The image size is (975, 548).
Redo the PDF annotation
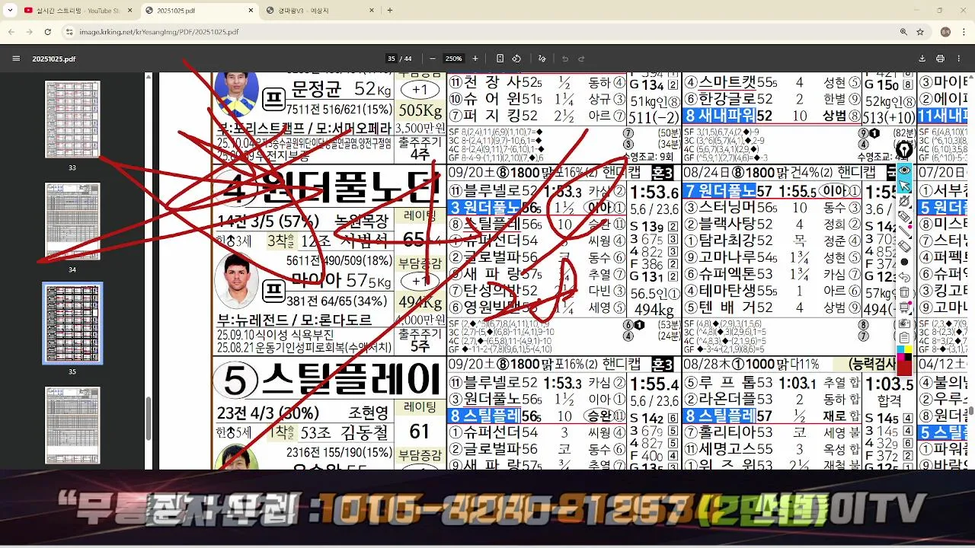[581, 59]
